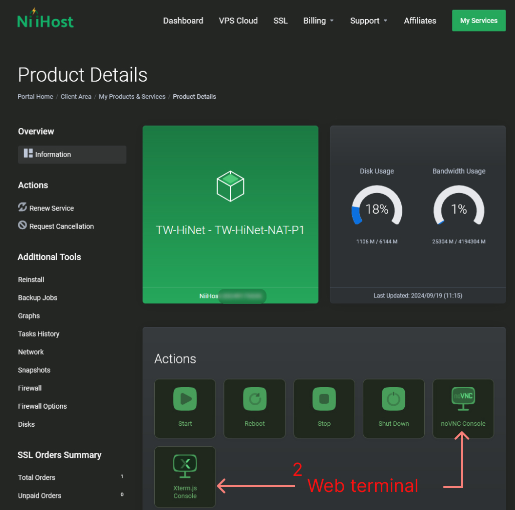This screenshot has width=515, height=510.
Task: Click the Shut Down action label
Action: pos(393,424)
